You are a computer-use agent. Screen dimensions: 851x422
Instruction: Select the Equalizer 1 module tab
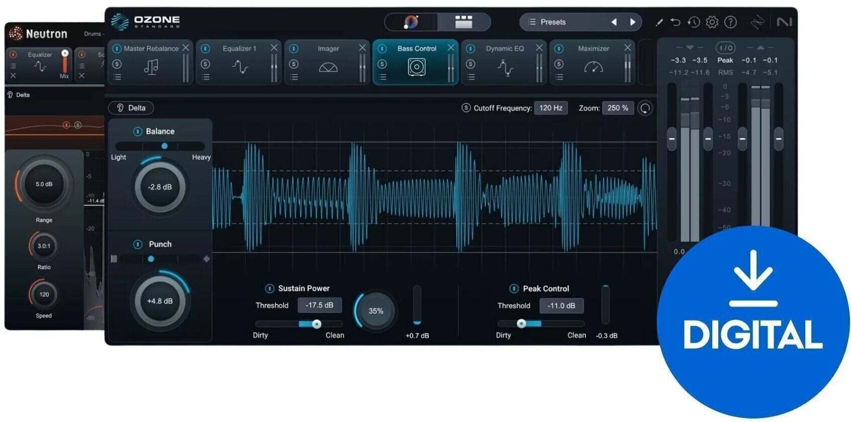point(239,62)
